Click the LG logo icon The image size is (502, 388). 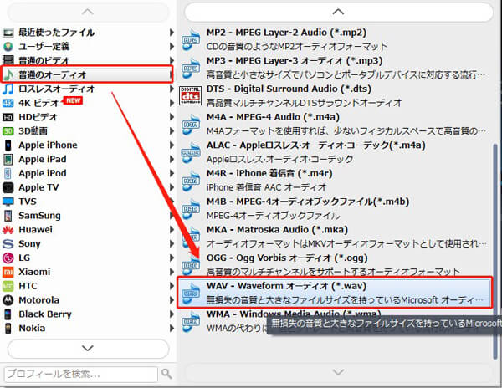click(8, 258)
